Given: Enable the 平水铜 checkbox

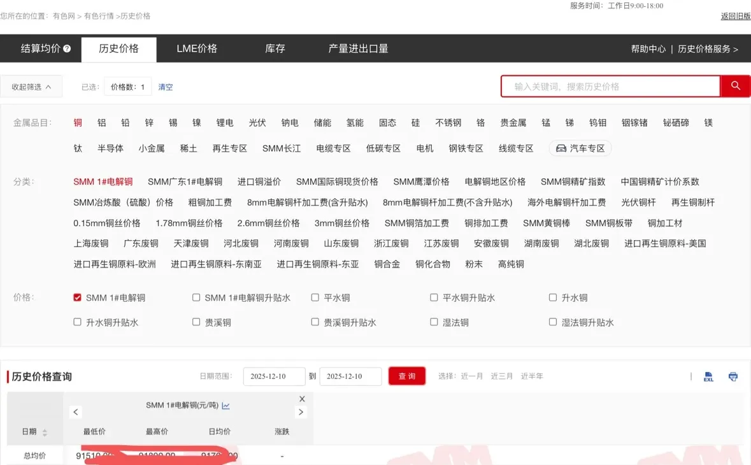Looking at the screenshot, I should (x=315, y=297).
